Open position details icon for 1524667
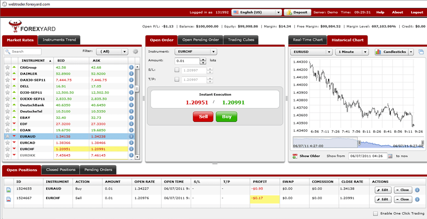Viewport: 427px width, 219px height. click(8, 199)
